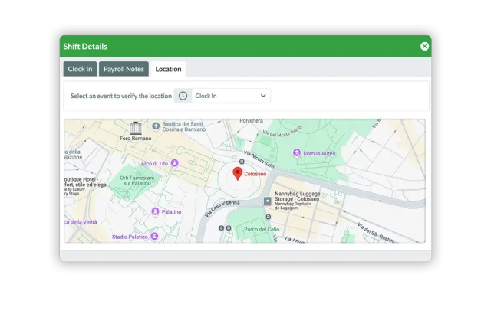Viewport: 491px width, 324px height.
Task: Click the Foro Romano monument icon
Action: [136, 128]
